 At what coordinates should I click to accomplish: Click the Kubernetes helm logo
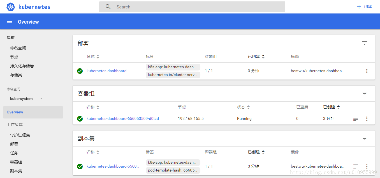tap(11, 7)
